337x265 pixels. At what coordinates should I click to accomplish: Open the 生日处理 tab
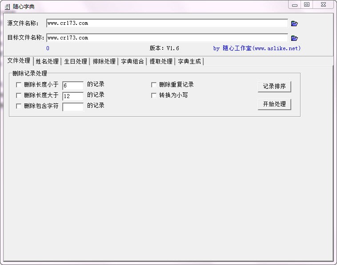click(x=76, y=61)
